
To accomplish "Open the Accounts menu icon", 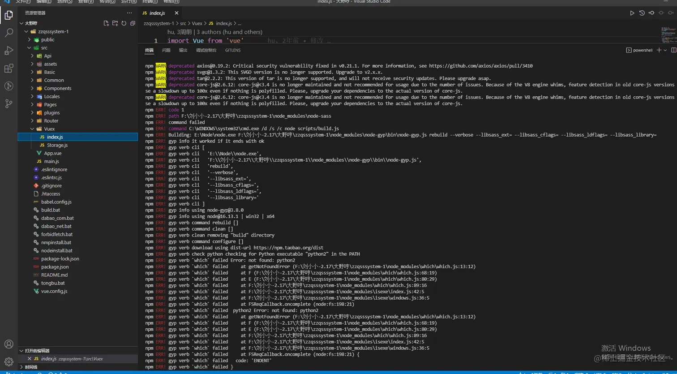I will (x=9, y=344).
